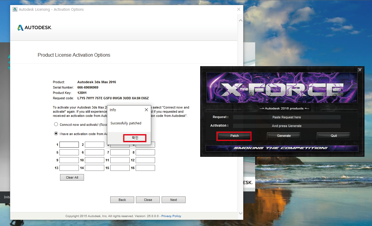Click the scroll down arrow in the Autodesk window

[x=240, y=213]
